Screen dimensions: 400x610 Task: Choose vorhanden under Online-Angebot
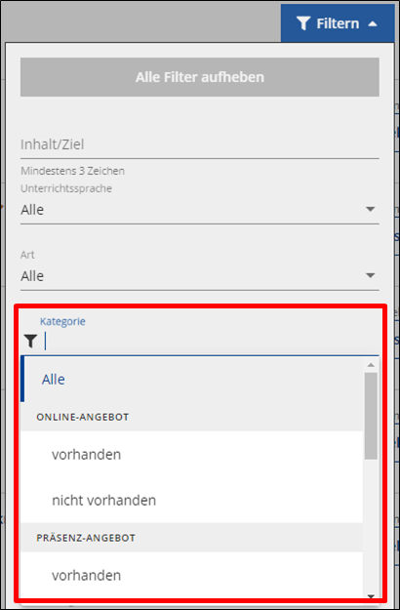tap(191, 454)
